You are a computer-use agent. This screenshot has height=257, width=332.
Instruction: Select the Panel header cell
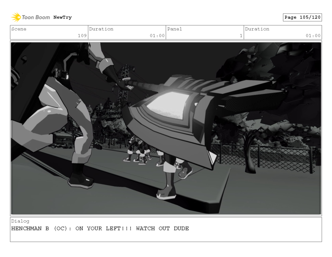[x=174, y=29]
